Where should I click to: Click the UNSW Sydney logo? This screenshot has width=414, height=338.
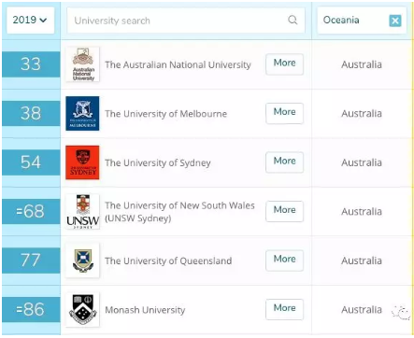click(82, 212)
